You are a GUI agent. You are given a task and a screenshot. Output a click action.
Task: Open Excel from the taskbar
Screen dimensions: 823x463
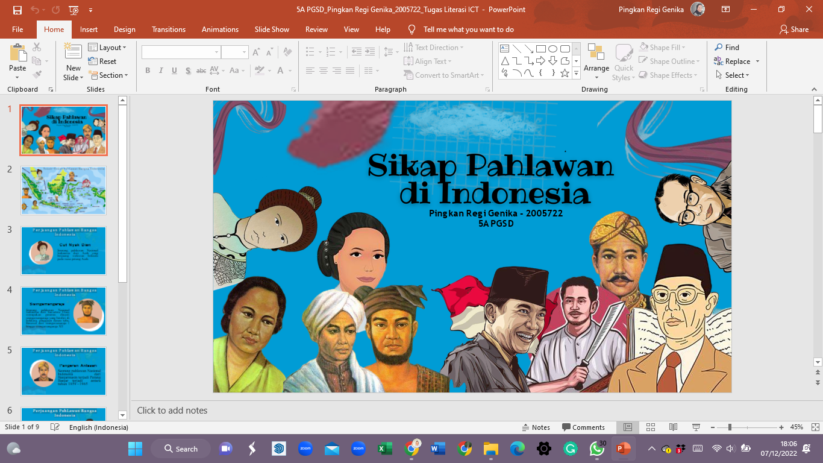tap(385, 449)
